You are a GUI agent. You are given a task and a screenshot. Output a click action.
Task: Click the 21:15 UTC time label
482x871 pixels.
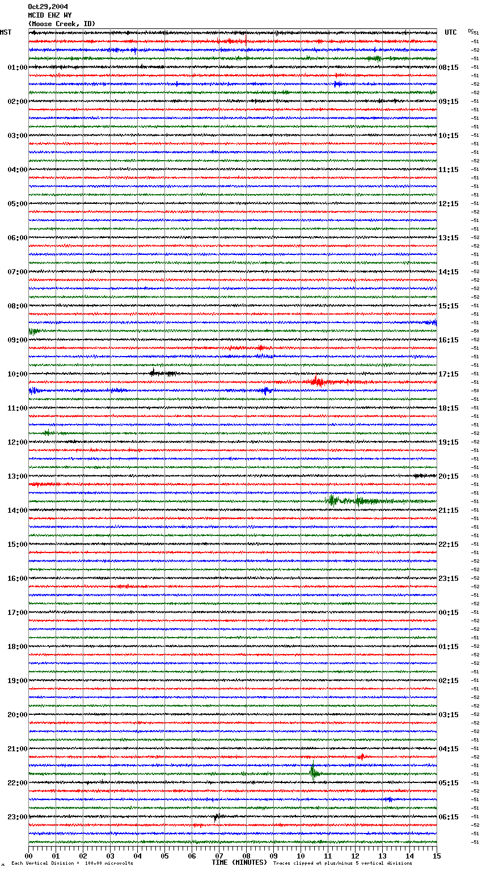449,510
